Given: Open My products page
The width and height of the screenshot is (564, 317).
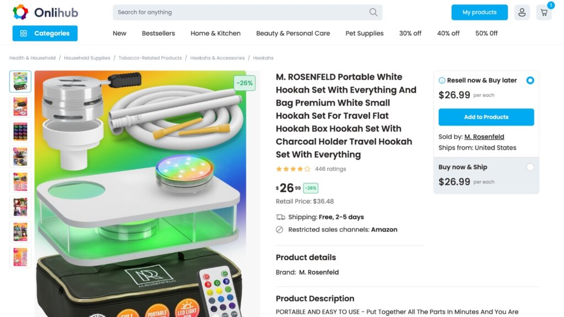Looking at the screenshot, I should (480, 12).
